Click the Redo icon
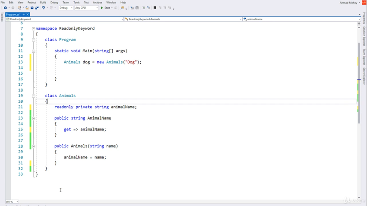This screenshot has width=367, height=206. point(51,8)
